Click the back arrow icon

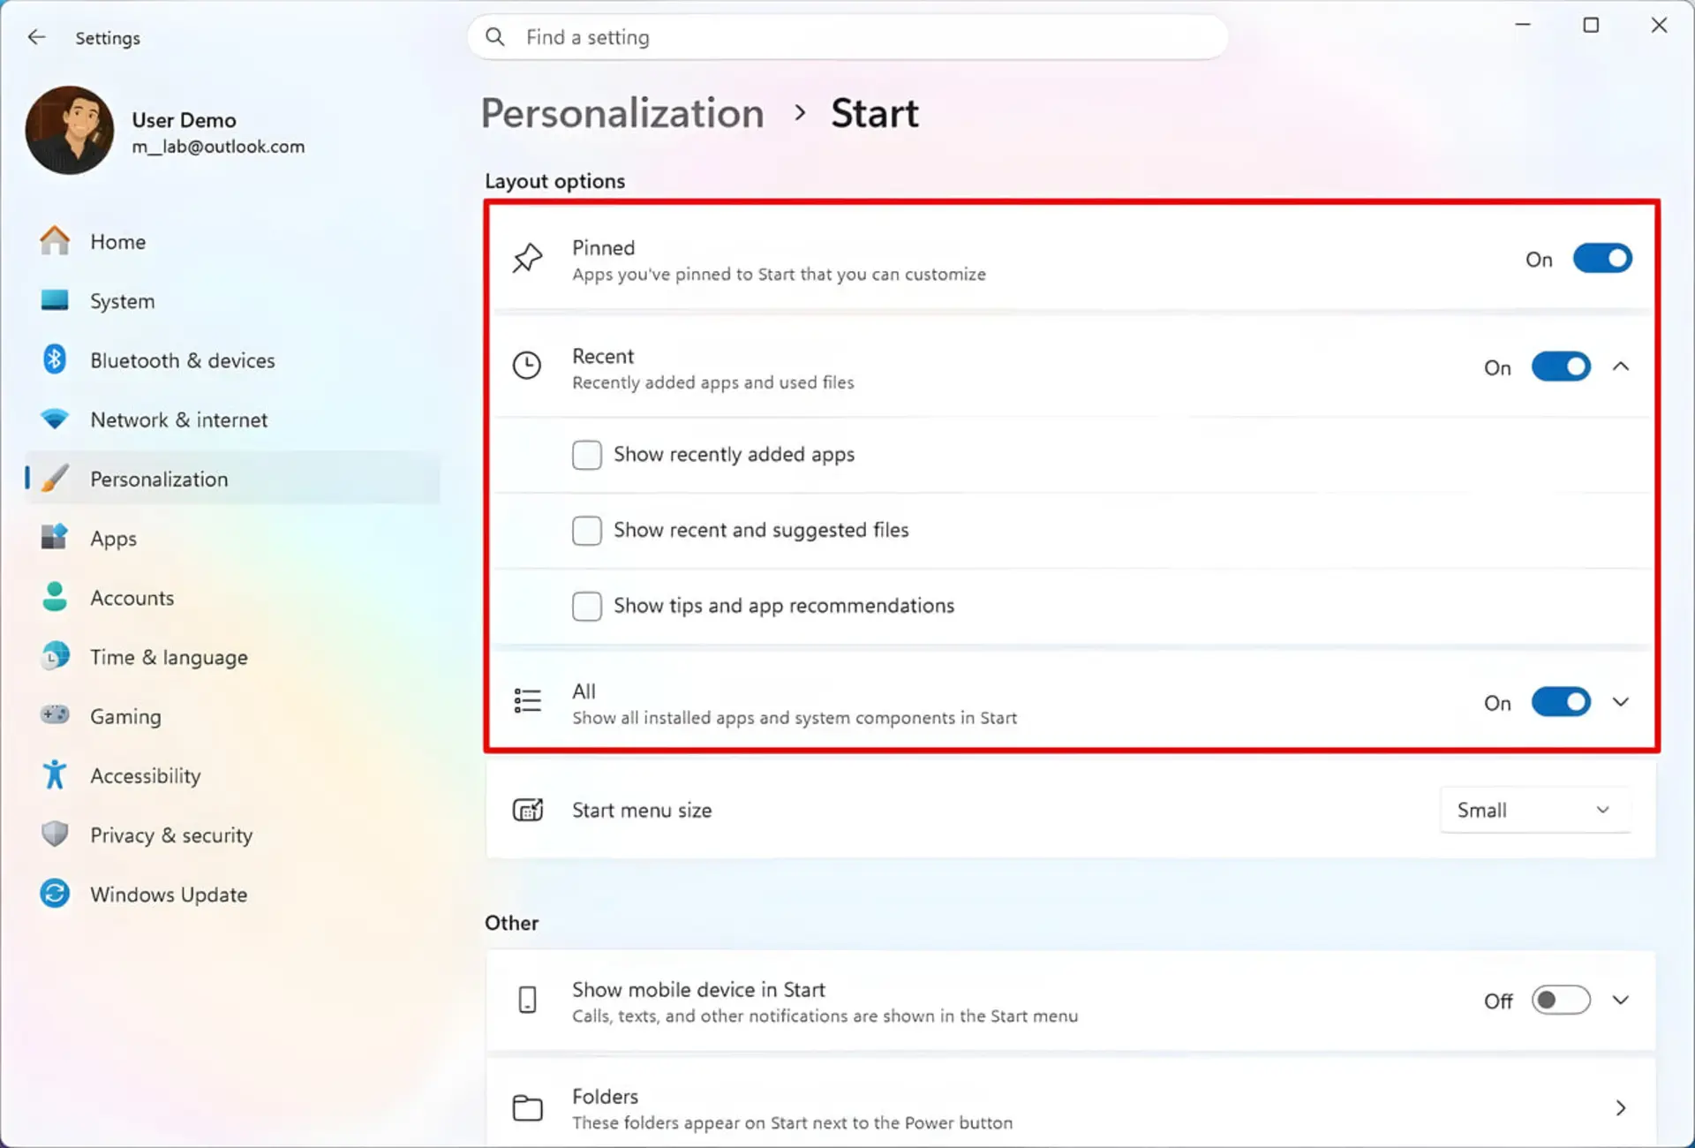pos(36,37)
